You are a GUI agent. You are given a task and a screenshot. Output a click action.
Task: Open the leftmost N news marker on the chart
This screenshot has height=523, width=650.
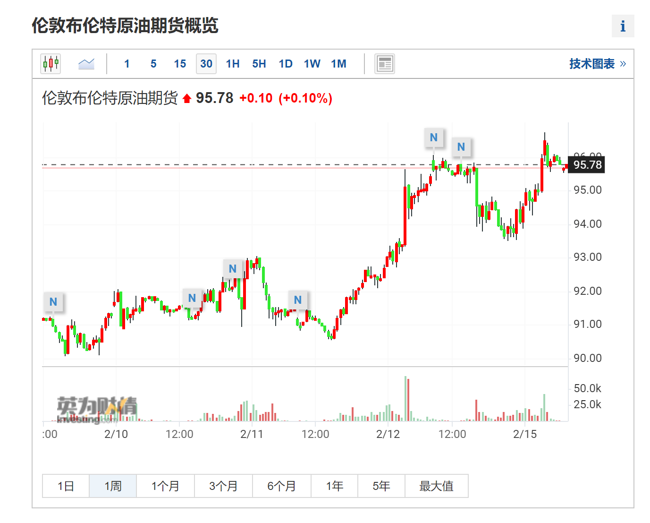pos(53,302)
